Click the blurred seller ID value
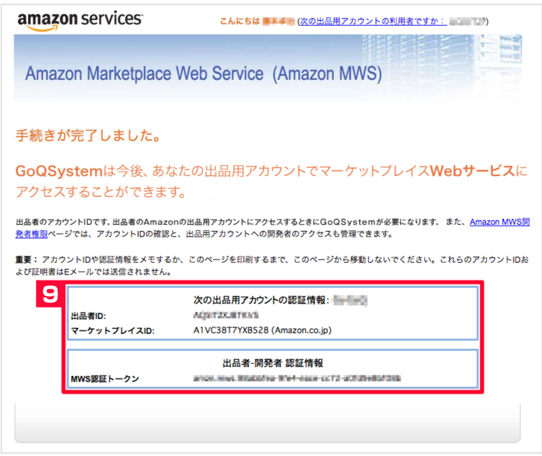This screenshot has height=456, width=542. [x=226, y=315]
